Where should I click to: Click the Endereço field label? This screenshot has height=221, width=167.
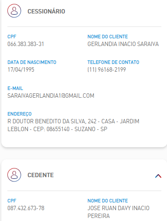pyautogui.click(x=20, y=114)
